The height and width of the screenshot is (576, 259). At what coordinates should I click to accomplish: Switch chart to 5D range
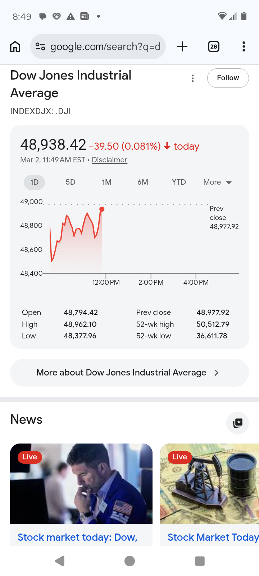(71, 182)
